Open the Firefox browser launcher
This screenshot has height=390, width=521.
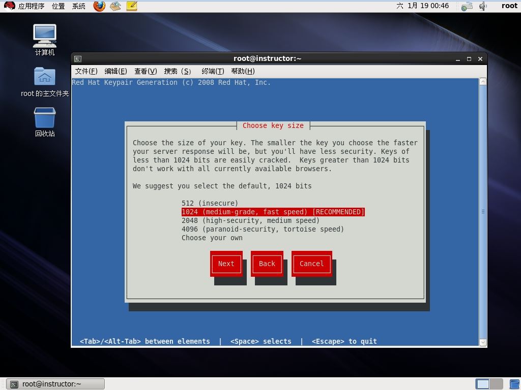[99, 6]
